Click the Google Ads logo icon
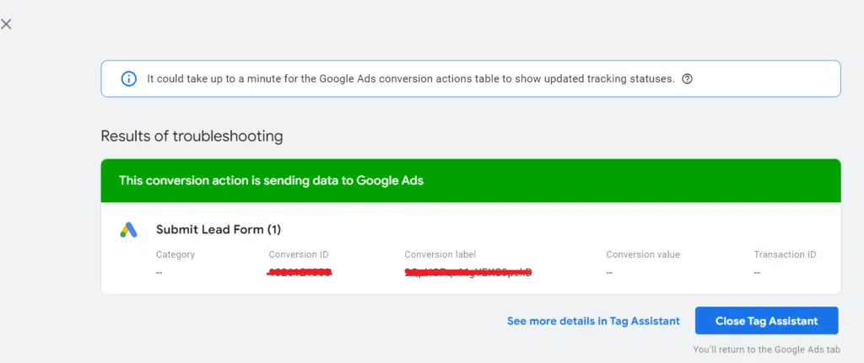 click(x=128, y=230)
